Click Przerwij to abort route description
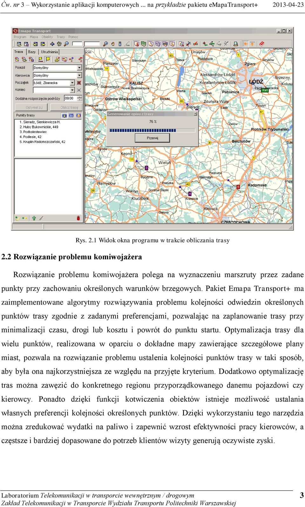 tap(152, 138)
